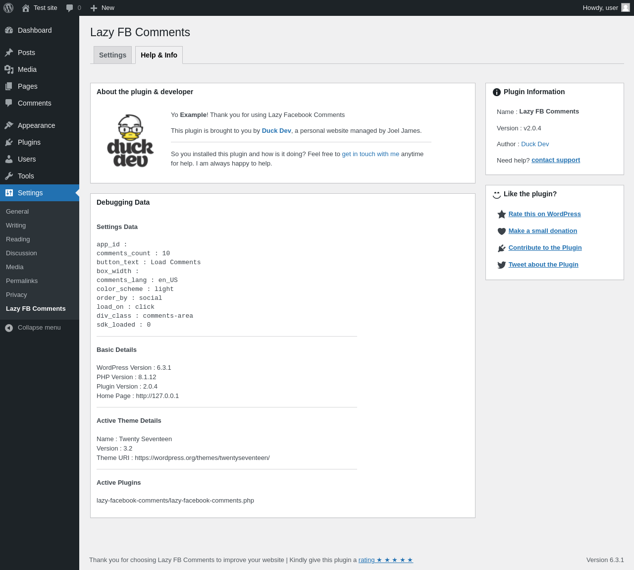Select the Help & Info tab

coord(159,55)
